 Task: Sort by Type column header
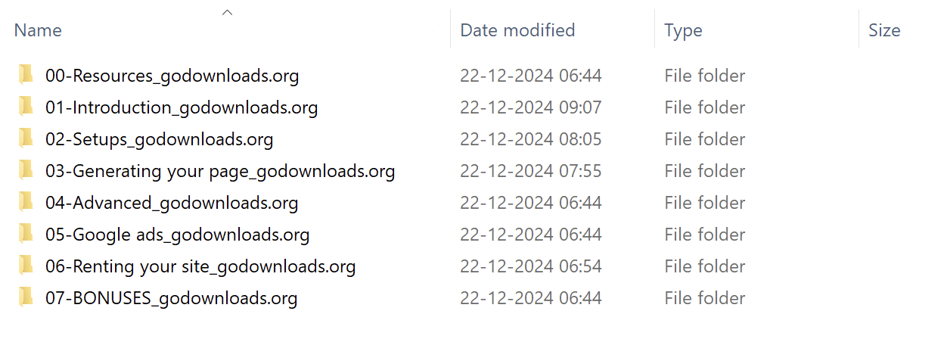[683, 30]
